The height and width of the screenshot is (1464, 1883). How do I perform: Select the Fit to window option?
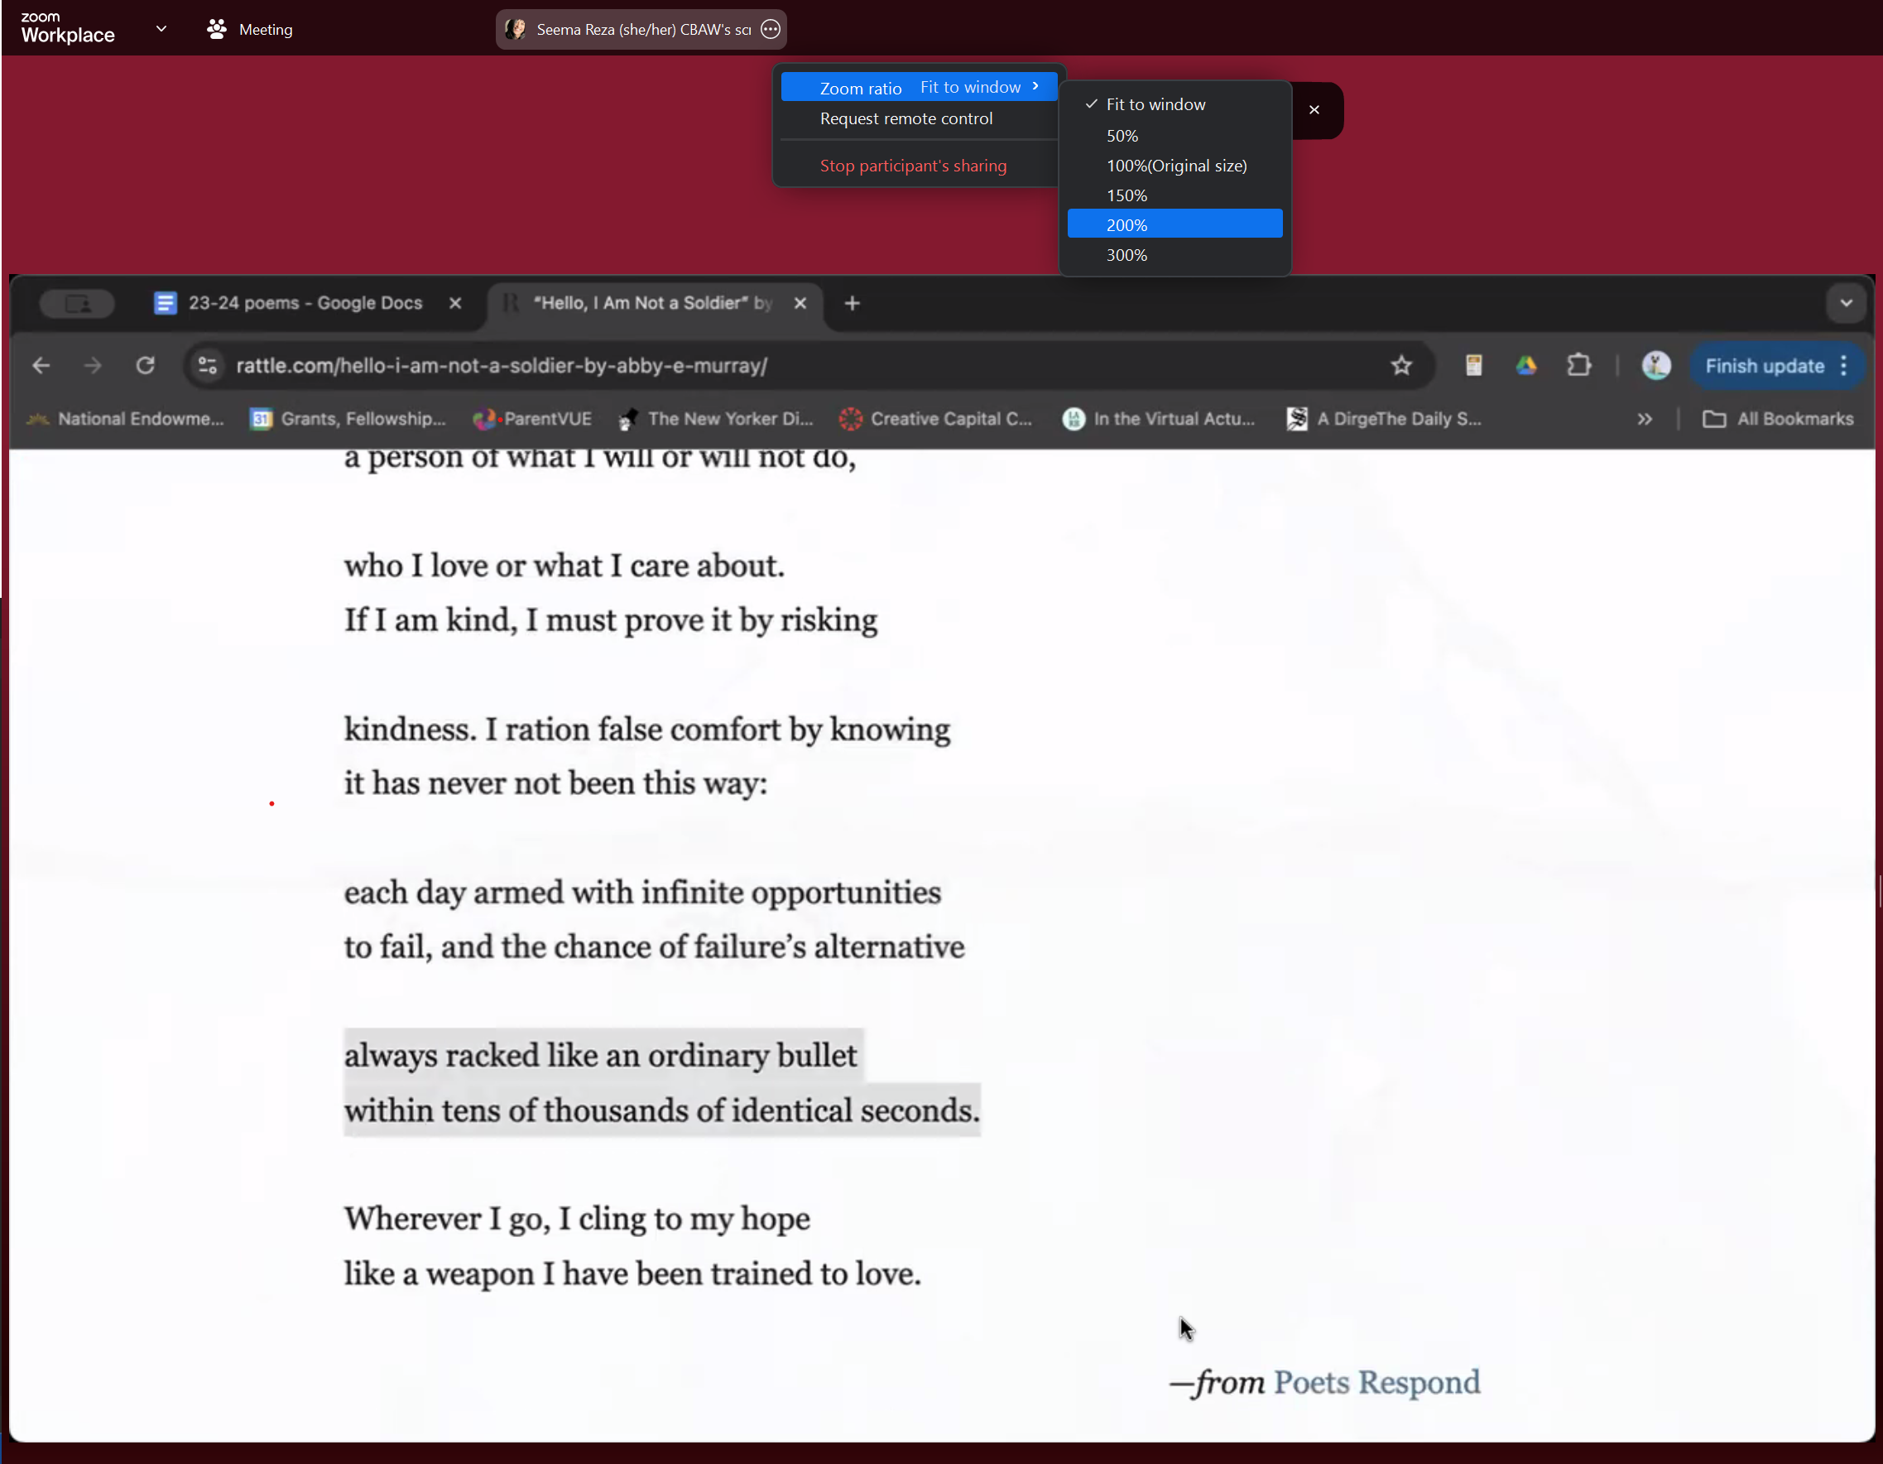point(1155,104)
